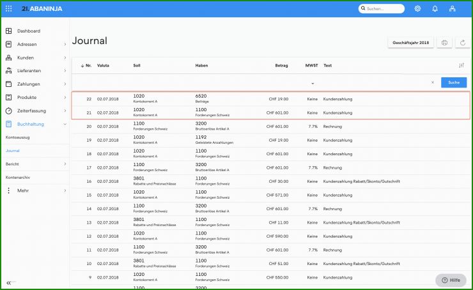The width and height of the screenshot is (473, 290).
Task: Sort by the Betrag column header
Action: pos(281,65)
